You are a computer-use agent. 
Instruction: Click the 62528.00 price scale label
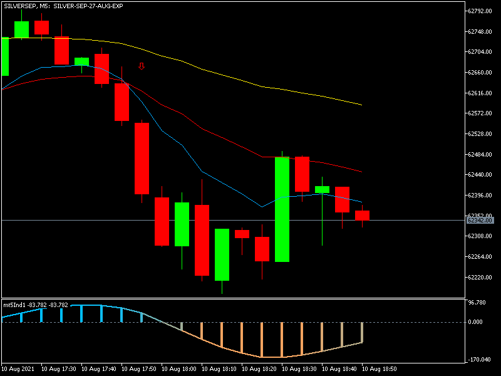click(x=480, y=134)
